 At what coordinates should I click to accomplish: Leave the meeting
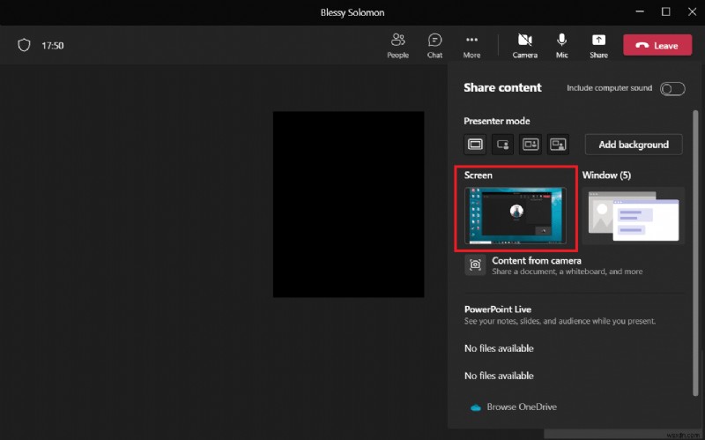pyautogui.click(x=657, y=45)
